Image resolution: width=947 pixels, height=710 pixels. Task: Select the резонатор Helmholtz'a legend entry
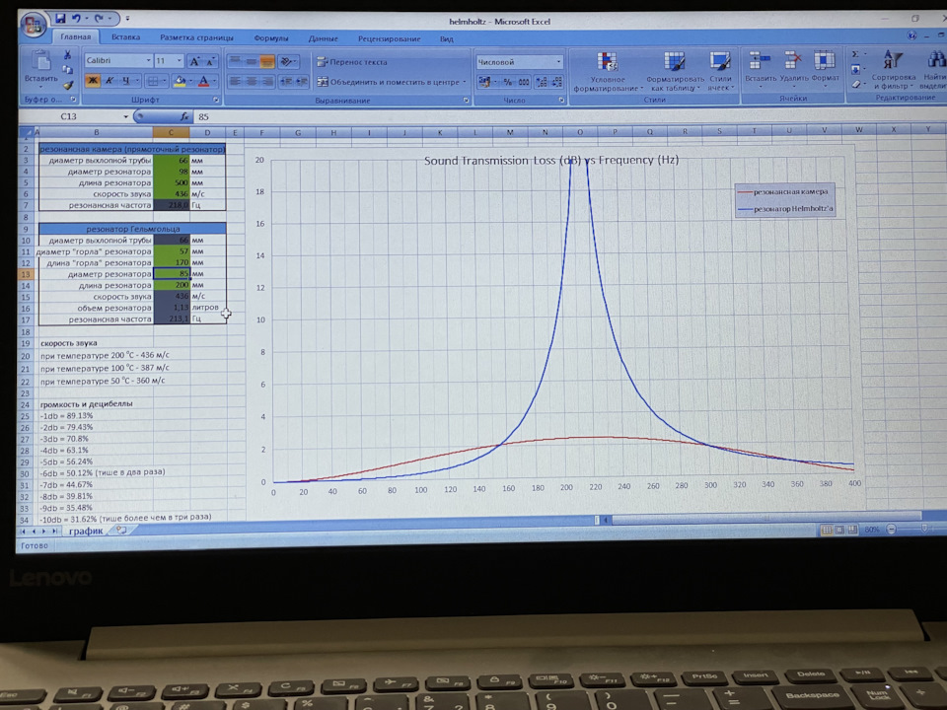pos(786,209)
